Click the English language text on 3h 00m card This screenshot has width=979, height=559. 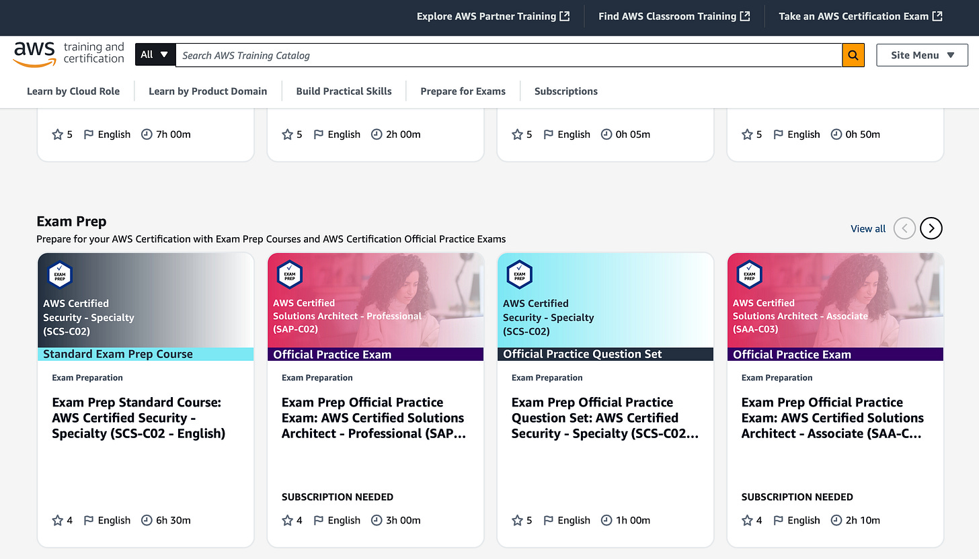pos(344,520)
